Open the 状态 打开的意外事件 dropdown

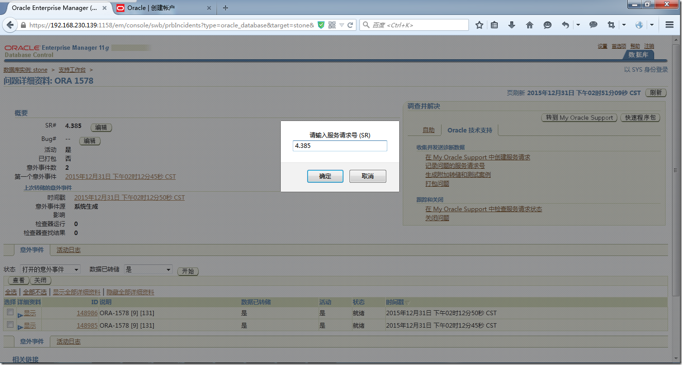(50, 269)
